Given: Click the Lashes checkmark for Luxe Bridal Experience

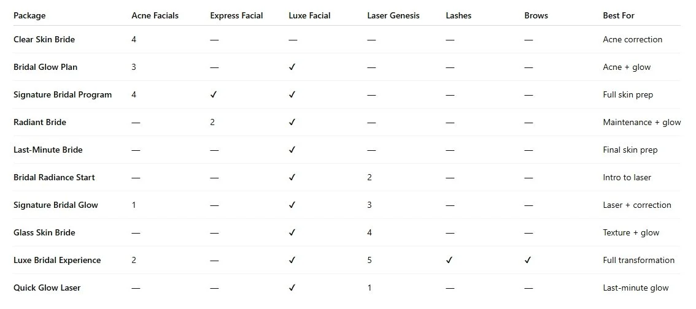Looking at the screenshot, I should 449,261.
